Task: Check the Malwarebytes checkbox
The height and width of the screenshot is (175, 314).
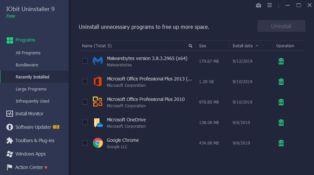Action: point(85,61)
